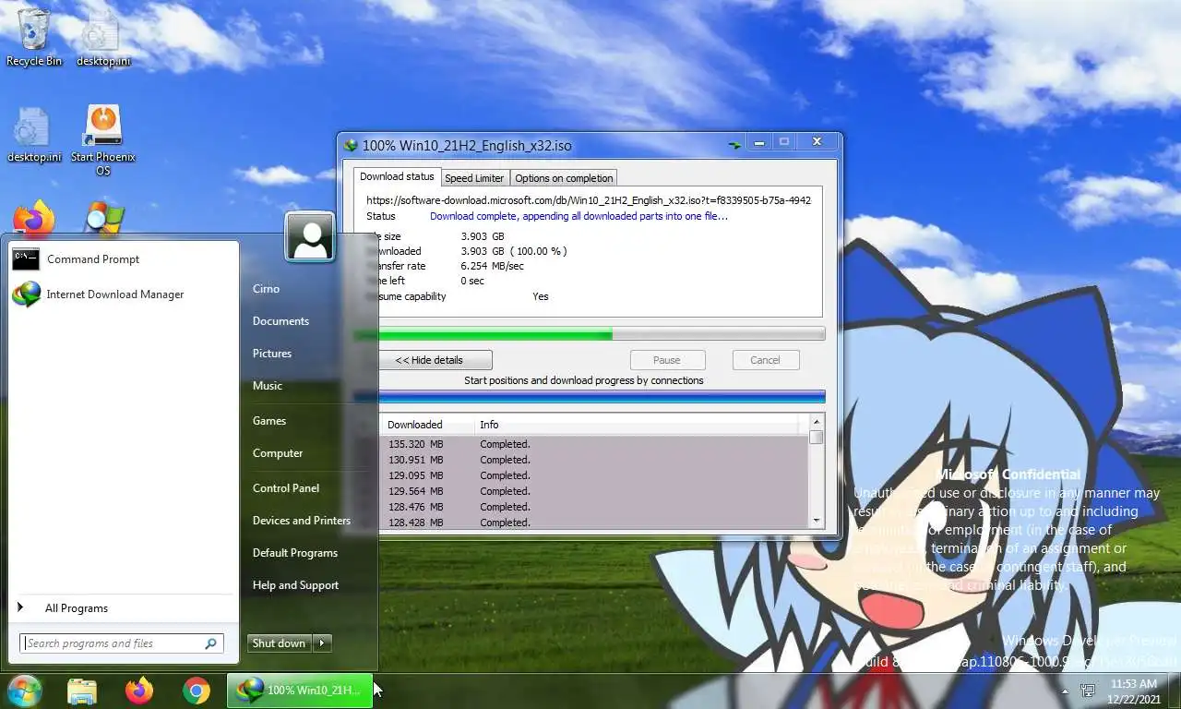Open Cirno user folder in Start menu
The width and height of the screenshot is (1181, 709).
[x=266, y=289]
